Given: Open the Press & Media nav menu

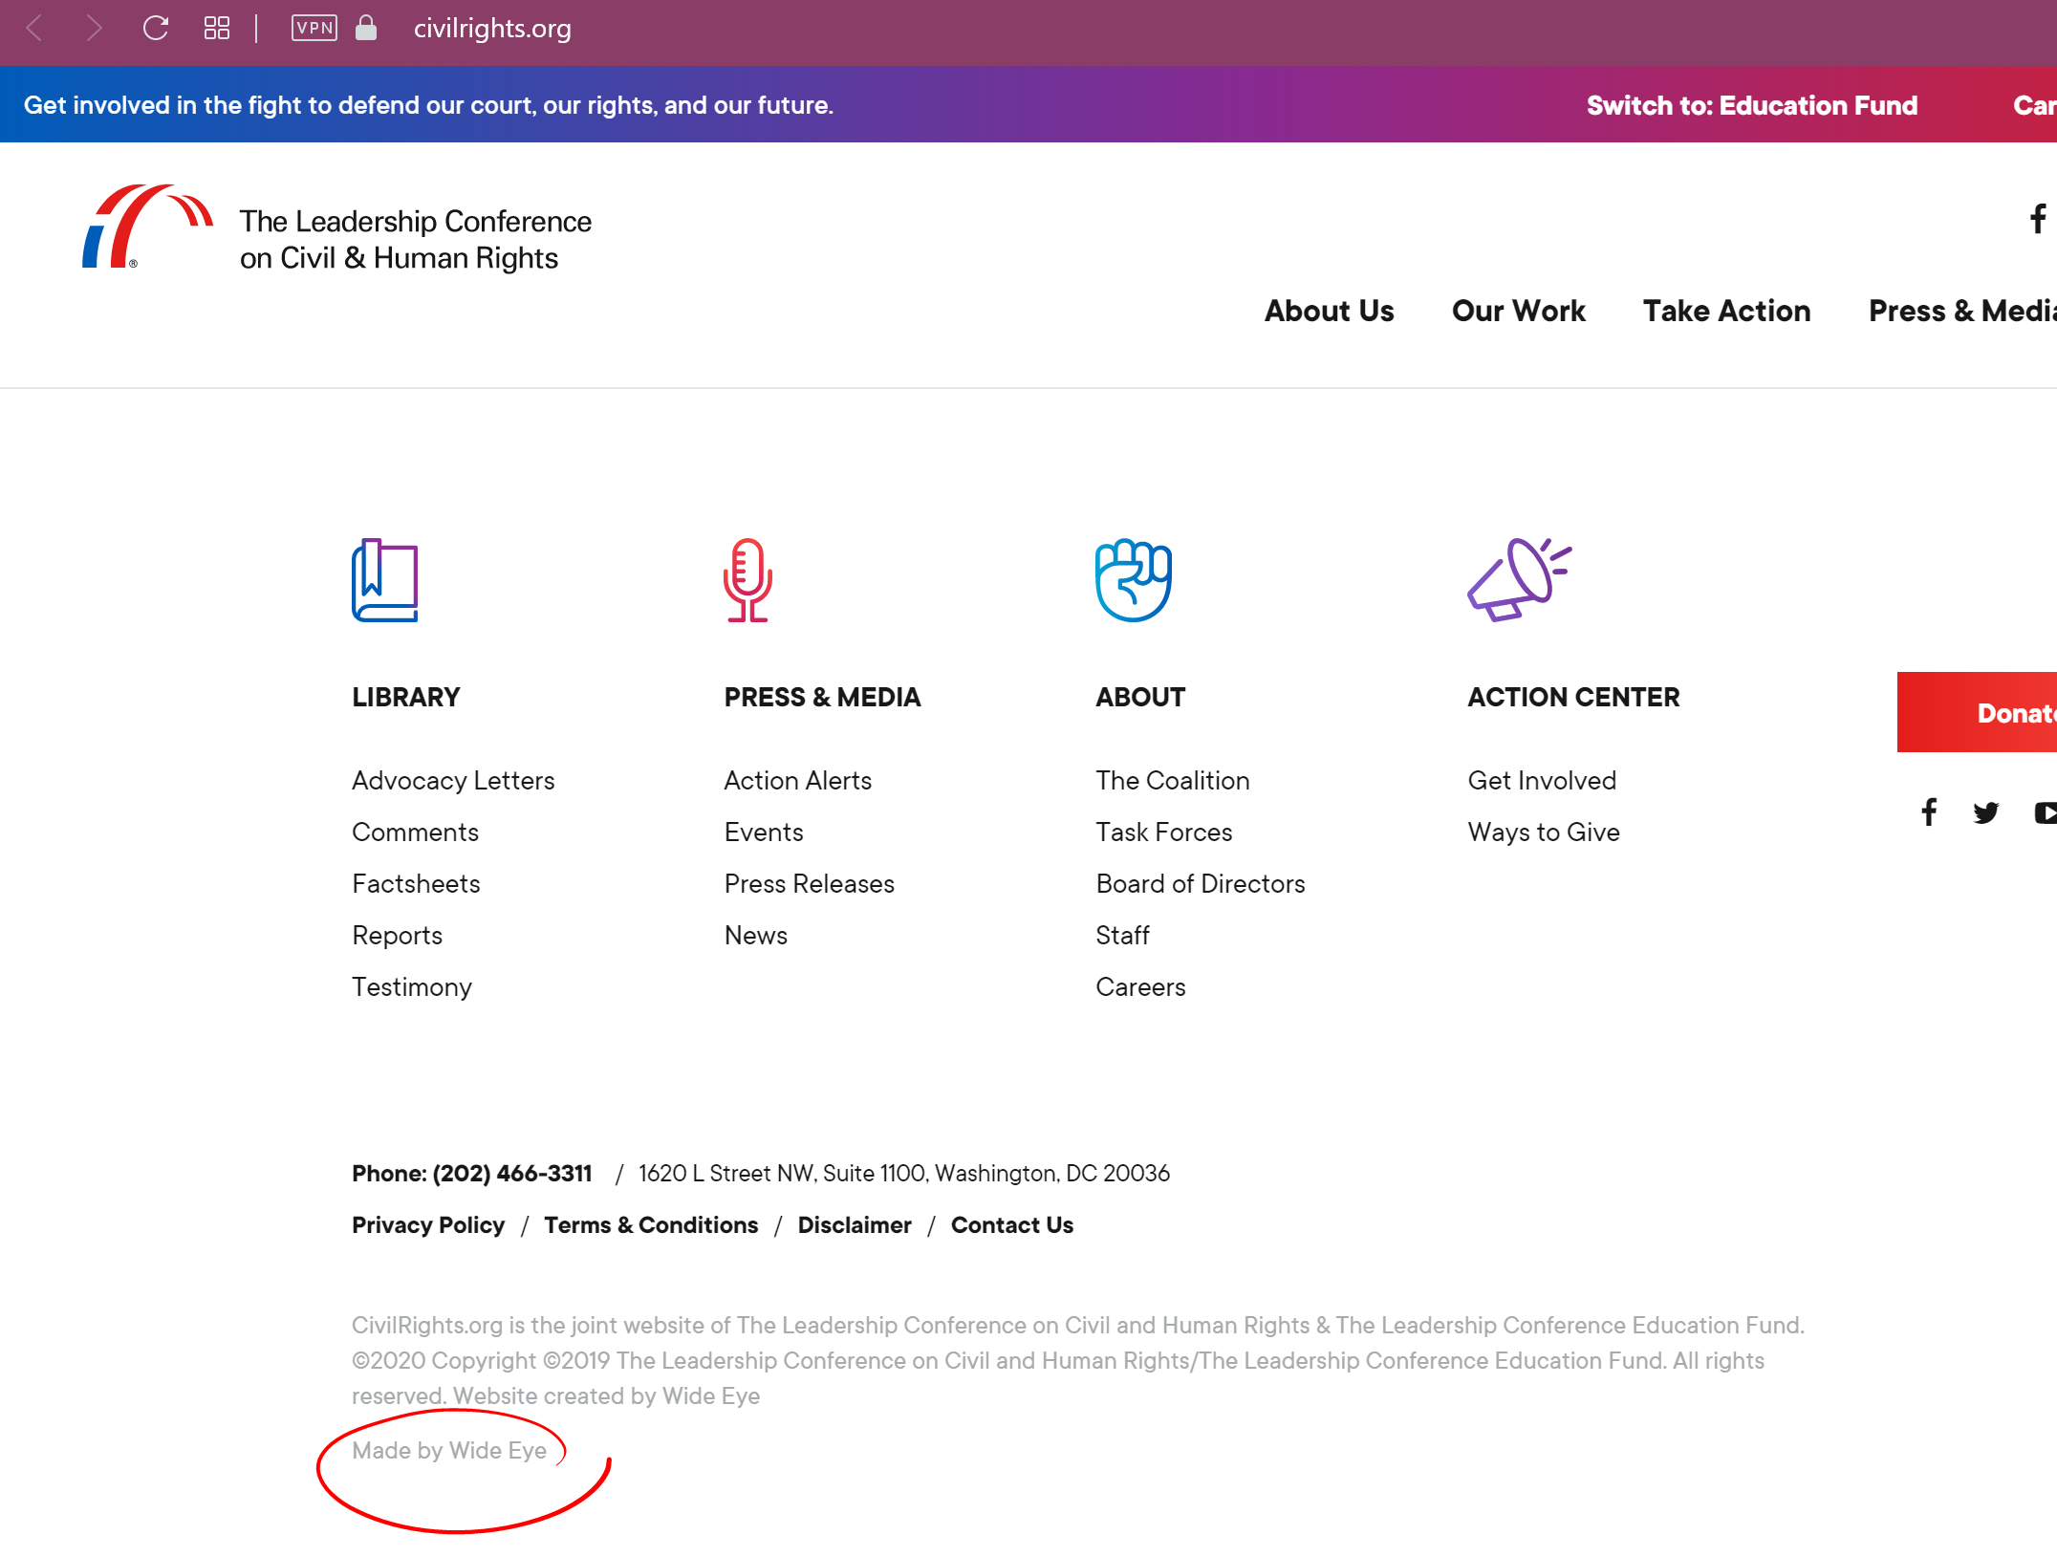Looking at the screenshot, I should point(1962,311).
